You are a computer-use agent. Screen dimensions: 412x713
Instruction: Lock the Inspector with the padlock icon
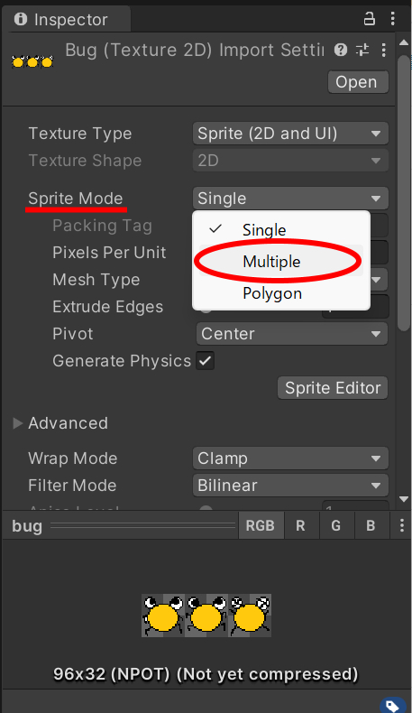pos(370,19)
